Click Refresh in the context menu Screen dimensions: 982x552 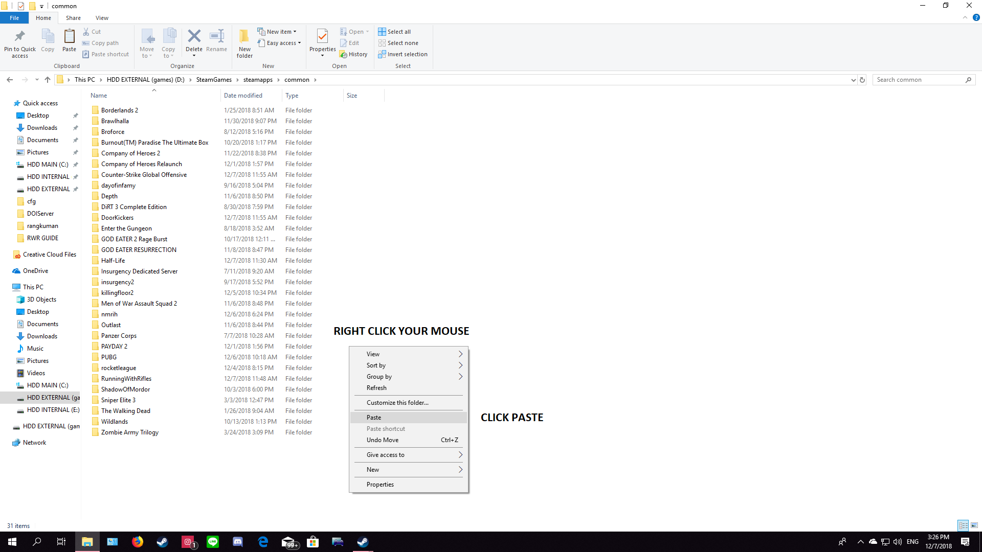tap(376, 388)
